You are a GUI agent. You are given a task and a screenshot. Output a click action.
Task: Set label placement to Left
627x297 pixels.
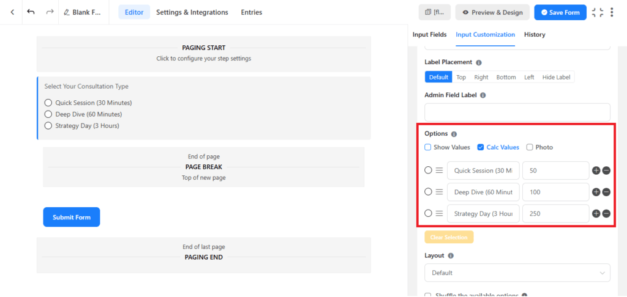pos(529,77)
